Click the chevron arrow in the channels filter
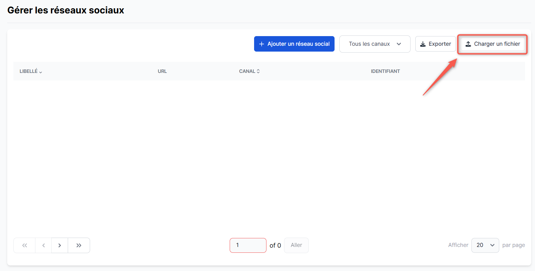 (x=399, y=44)
